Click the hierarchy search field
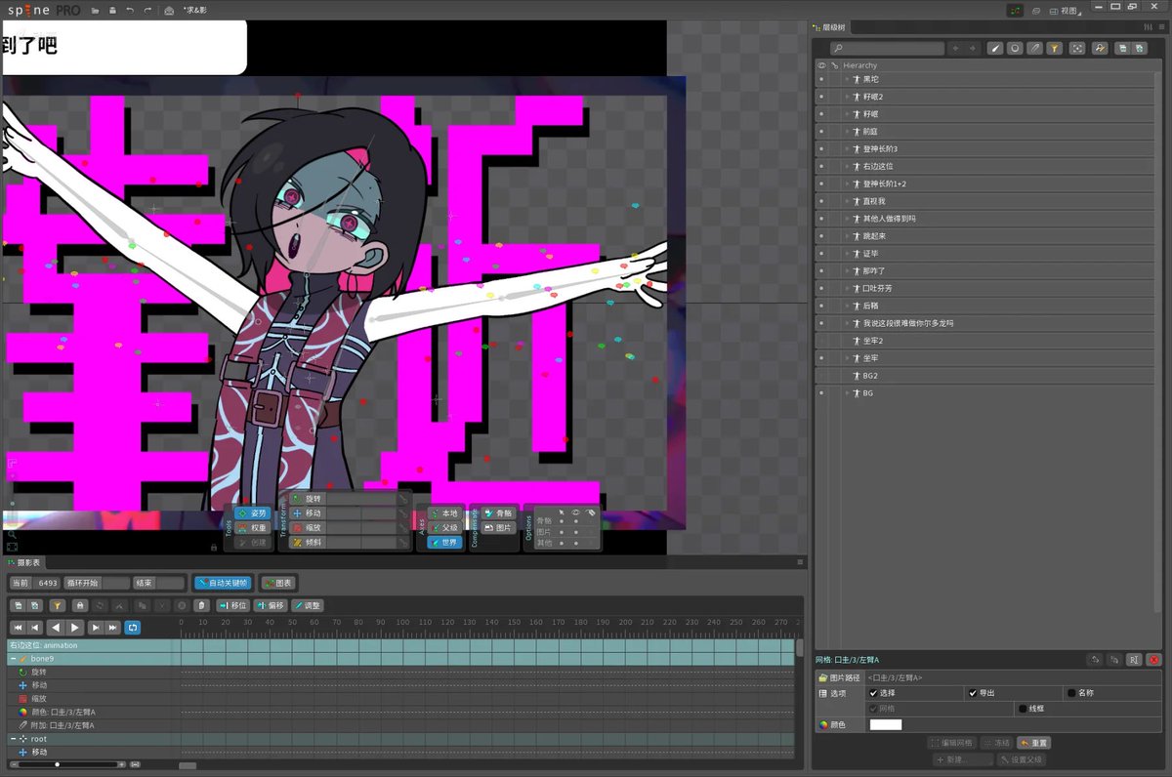This screenshot has height=777, width=1172. (887, 48)
